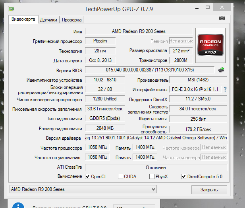This screenshot has height=208, width=245.
Task: Toggle the DirectCompute 5.0 checkbox
Action: point(183,177)
